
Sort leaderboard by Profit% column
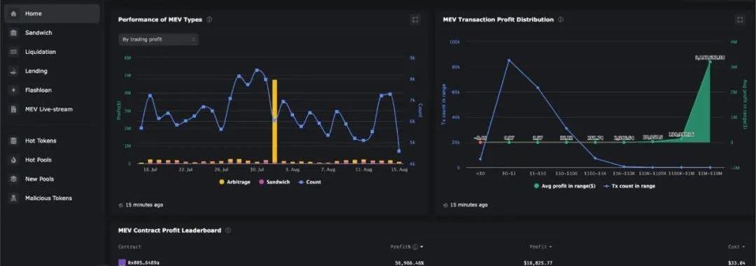407,246
